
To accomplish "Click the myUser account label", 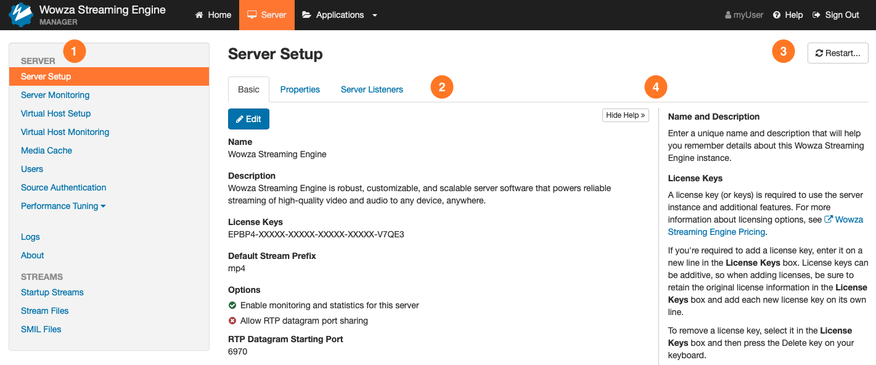I will [748, 15].
